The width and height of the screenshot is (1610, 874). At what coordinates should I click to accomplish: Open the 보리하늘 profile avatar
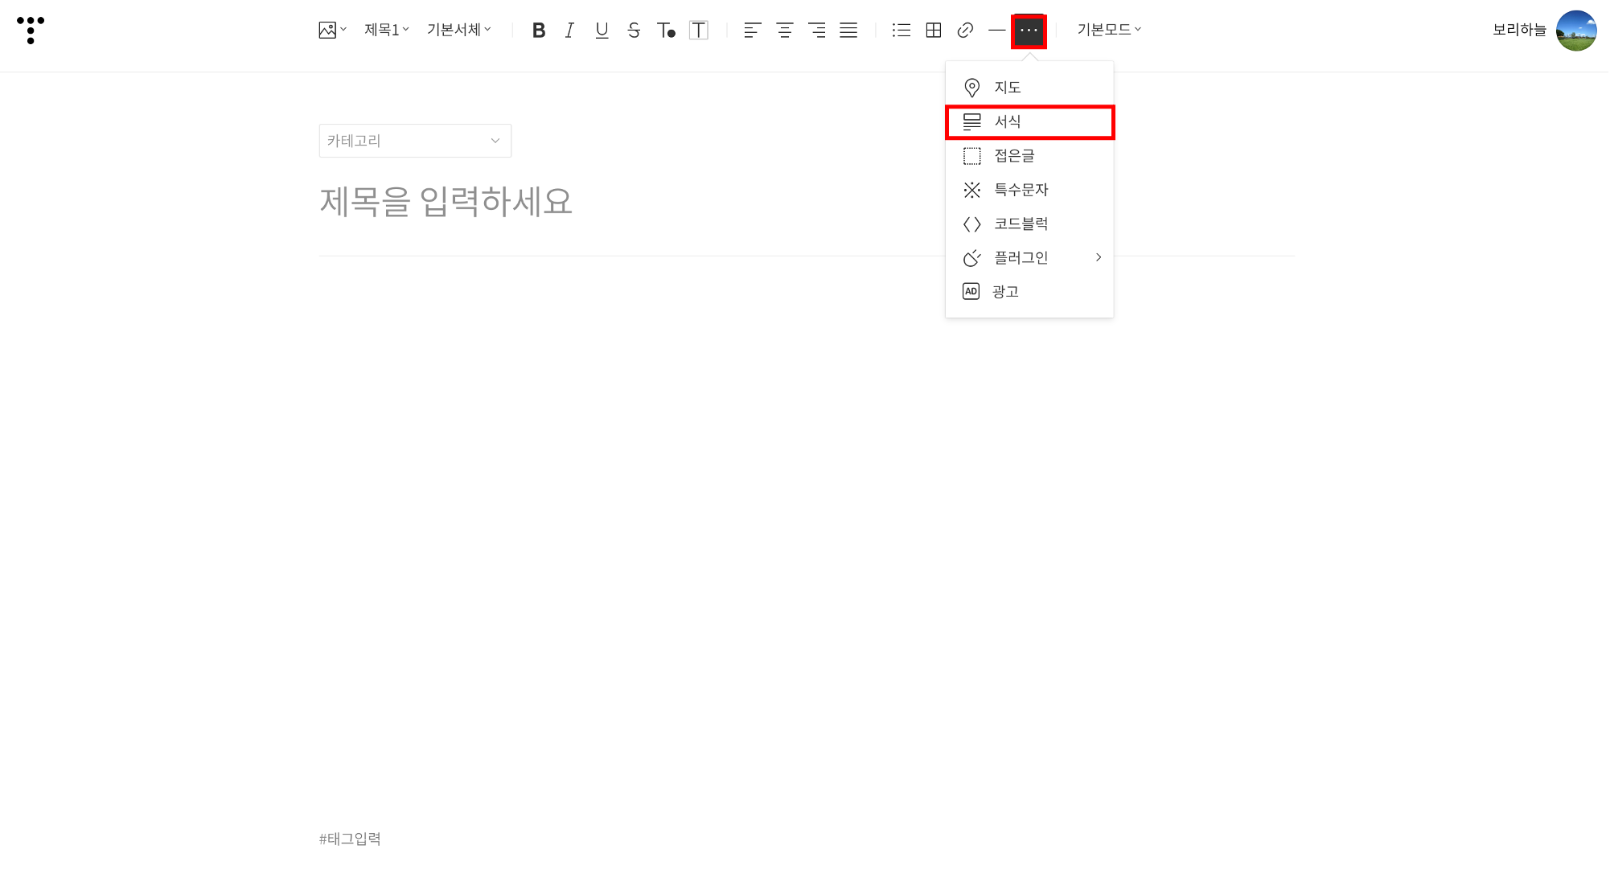[1575, 31]
